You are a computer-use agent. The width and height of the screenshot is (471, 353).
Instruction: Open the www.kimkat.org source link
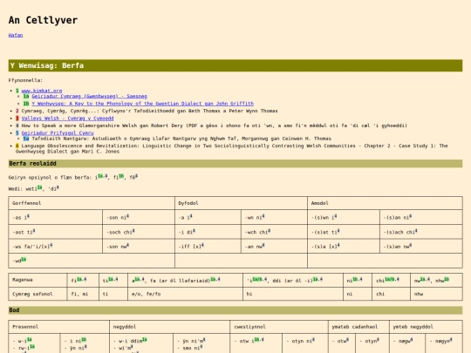click(x=42, y=91)
